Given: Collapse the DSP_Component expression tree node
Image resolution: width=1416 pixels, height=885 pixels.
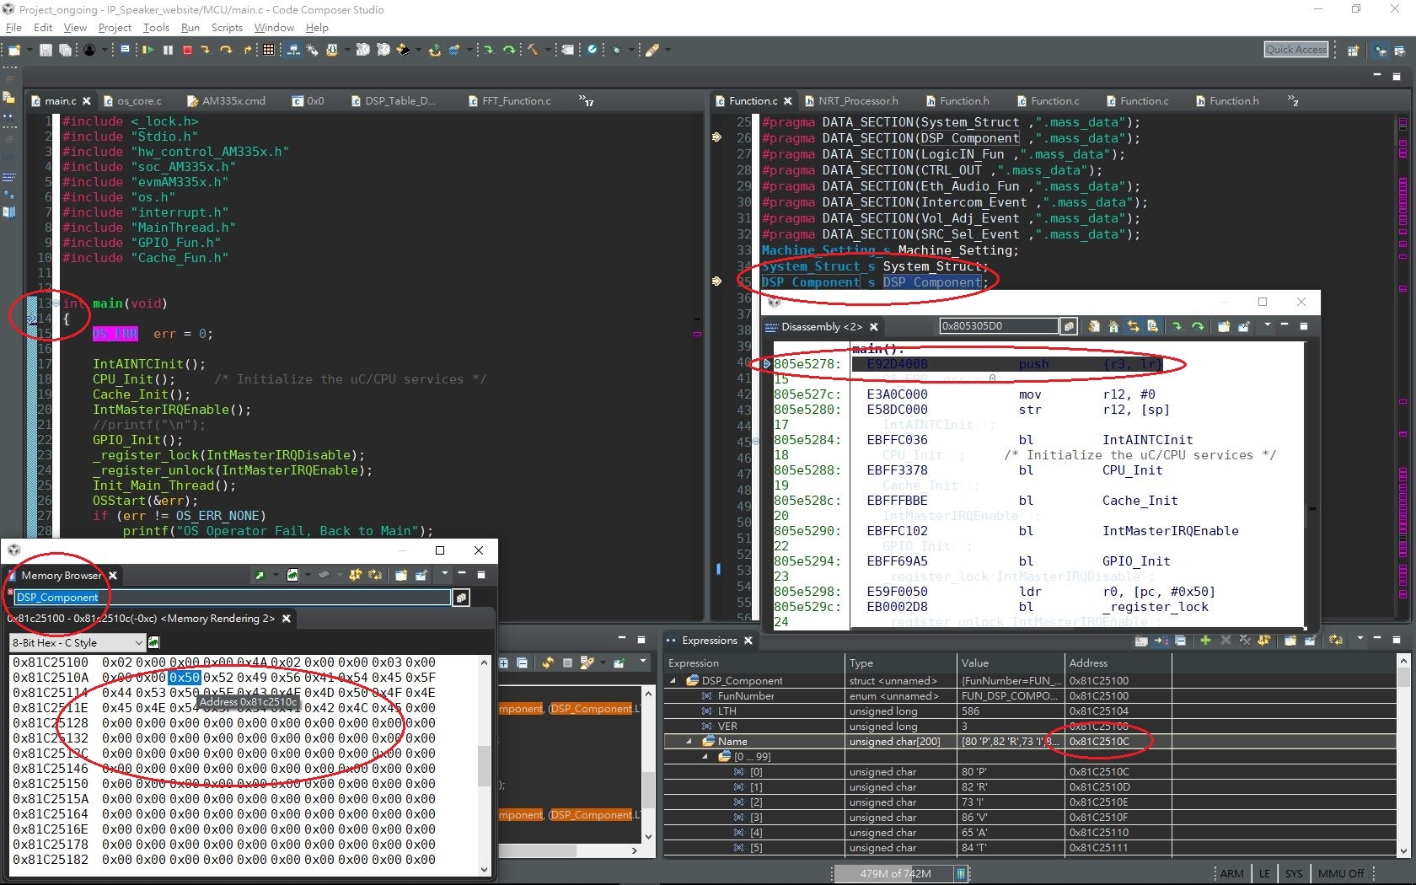Looking at the screenshot, I should pyautogui.click(x=673, y=680).
